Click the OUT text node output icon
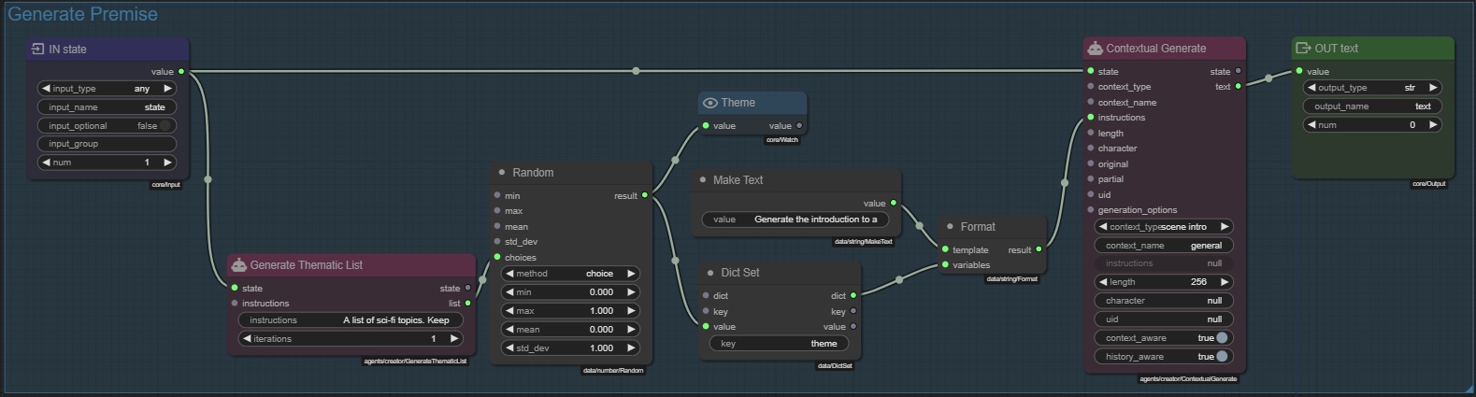Screen dimensions: 1476x397 tap(1303, 49)
